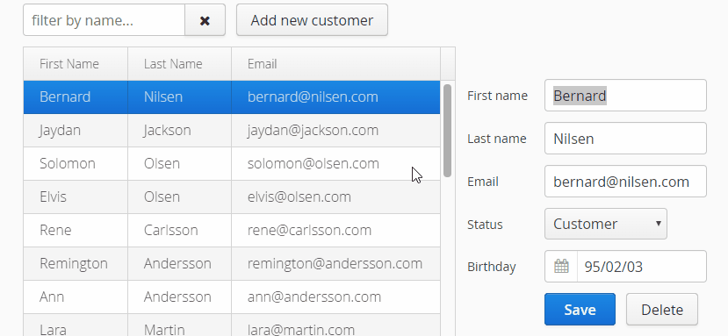Select Elvis in the customer list
The width and height of the screenshot is (728, 336).
(x=76, y=197)
